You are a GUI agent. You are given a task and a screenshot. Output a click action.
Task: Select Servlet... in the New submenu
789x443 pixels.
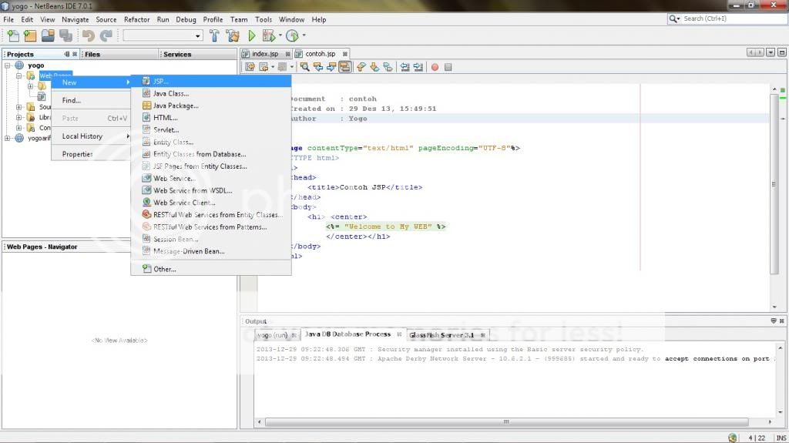tap(166, 129)
